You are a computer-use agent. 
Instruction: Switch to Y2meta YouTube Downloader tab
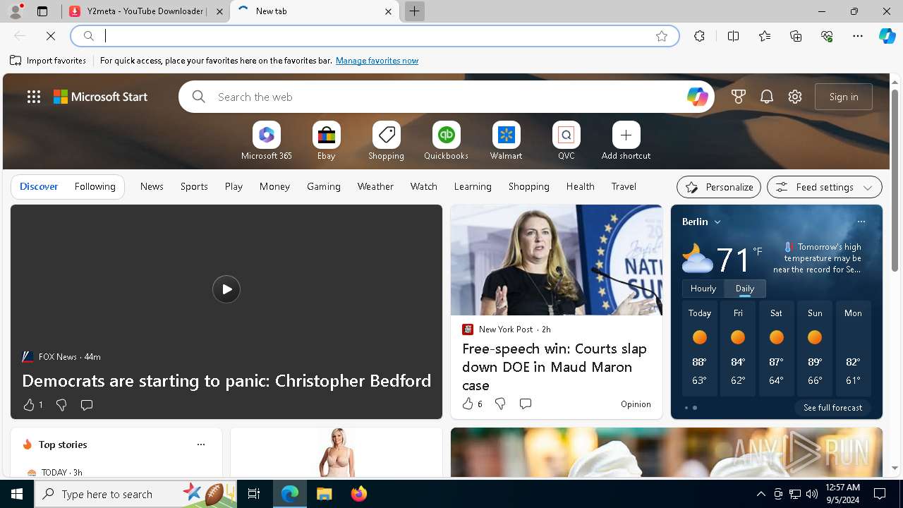(145, 11)
